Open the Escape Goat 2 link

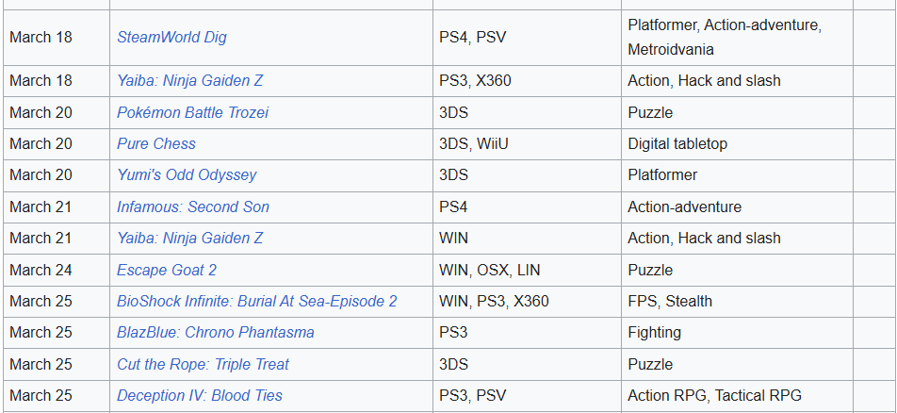pos(167,270)
